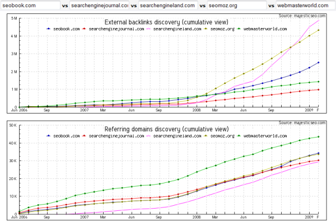Click searchenginejournal.com legend entry in referring domains chart
This screenshot has height=222, width=336.
point(113,136)
